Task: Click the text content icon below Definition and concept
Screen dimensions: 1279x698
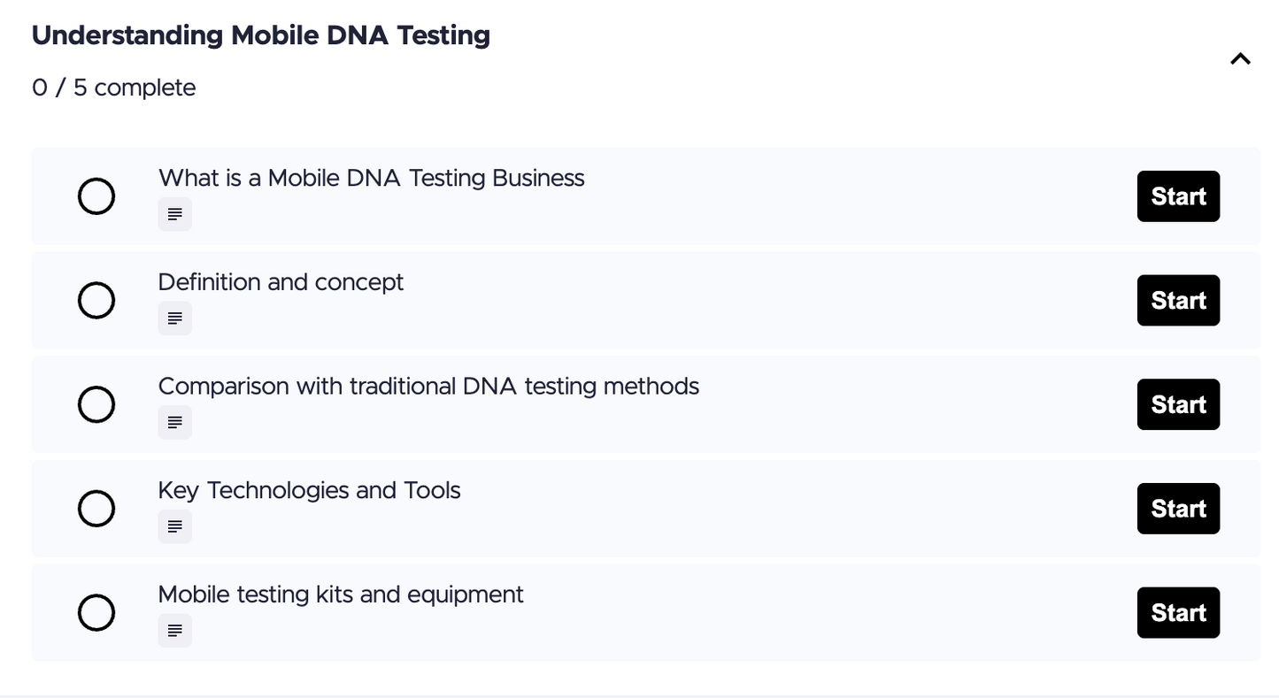Action: point(174,318)
